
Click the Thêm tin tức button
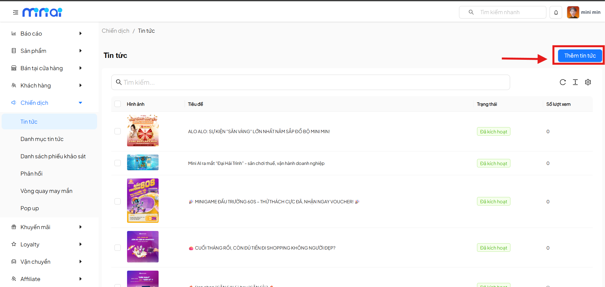[x=579, y=56]
